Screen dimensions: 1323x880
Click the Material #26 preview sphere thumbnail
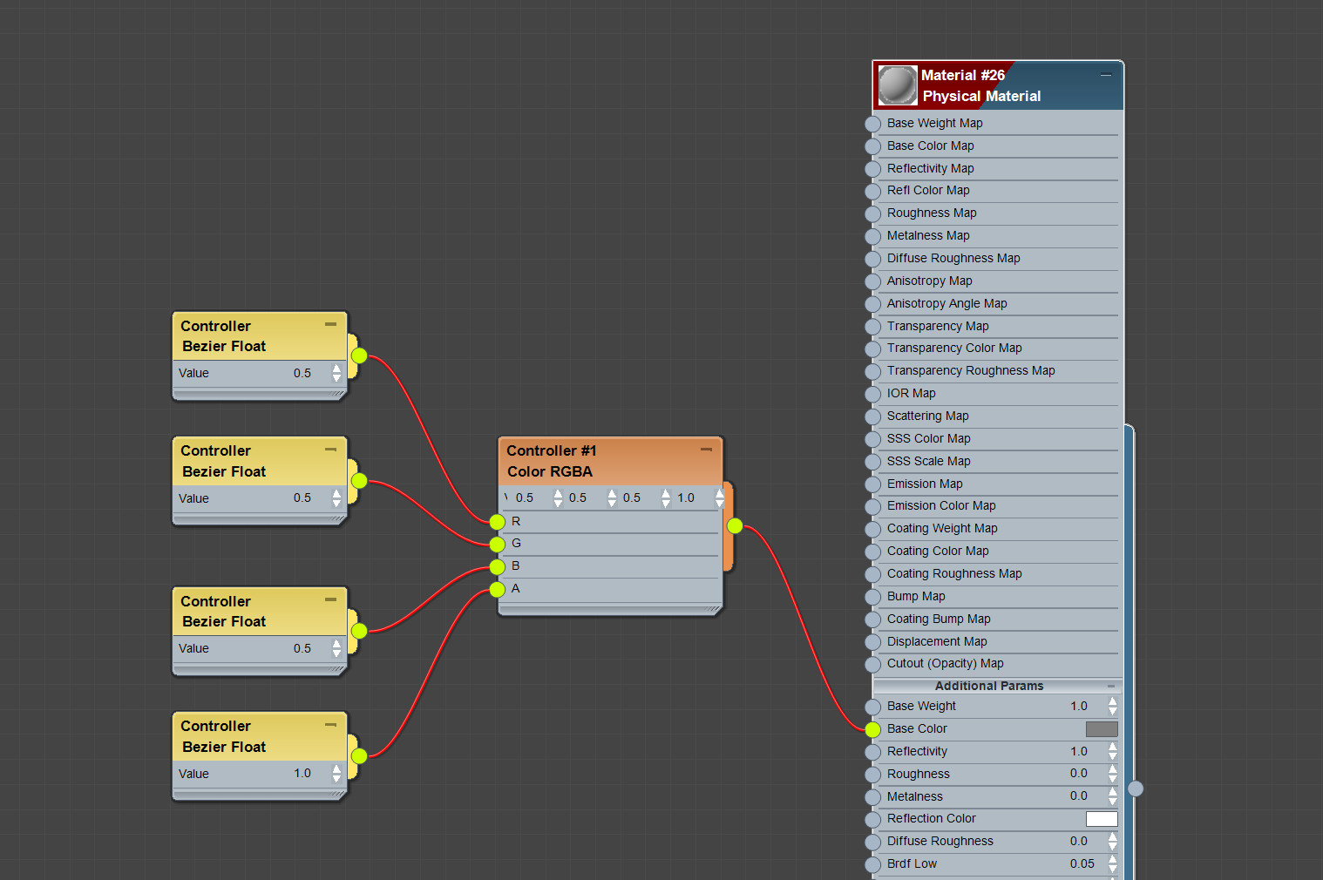(897, 85)
